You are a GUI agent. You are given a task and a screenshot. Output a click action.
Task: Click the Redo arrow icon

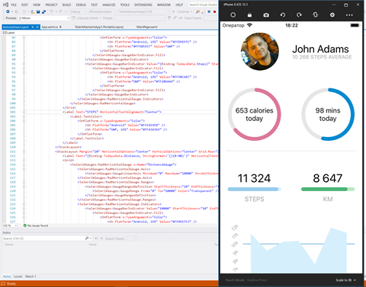click(60, 11)
